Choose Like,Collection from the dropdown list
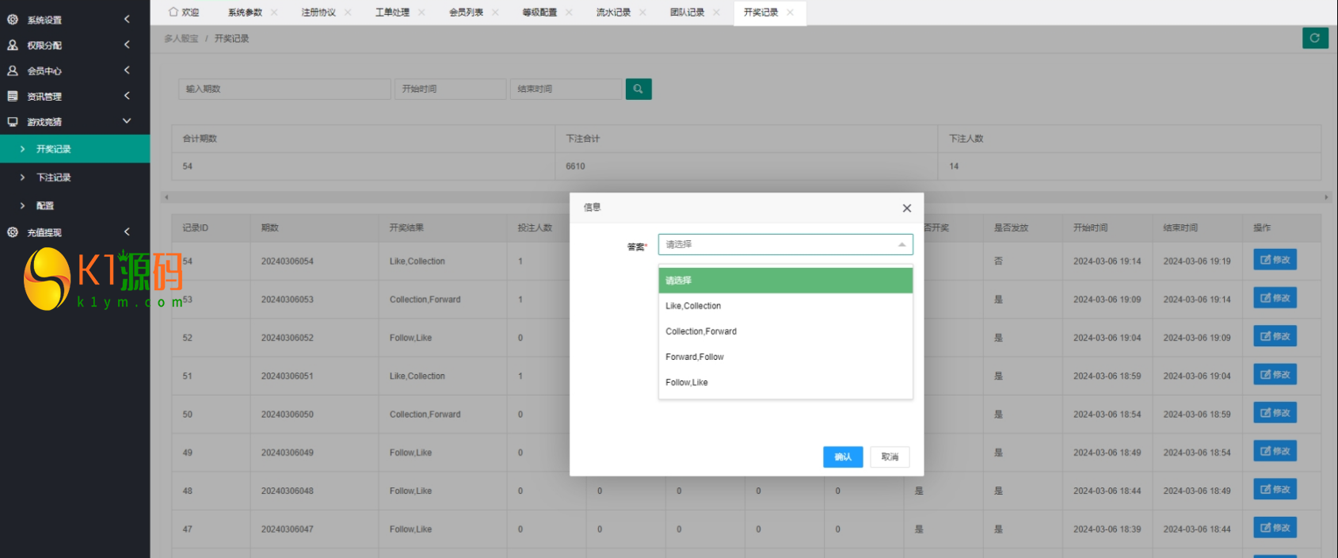Screen dimensions: 1338x558 (x=693, y=306)
